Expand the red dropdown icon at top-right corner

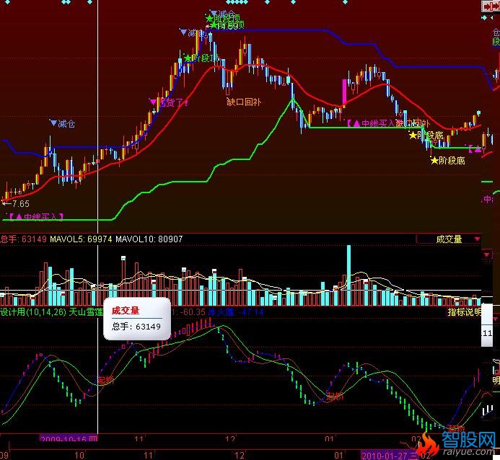pyautogui.click(x=486, y=6)
